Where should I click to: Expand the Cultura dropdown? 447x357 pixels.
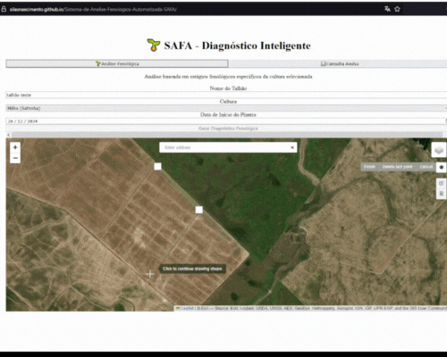point(226,108)
